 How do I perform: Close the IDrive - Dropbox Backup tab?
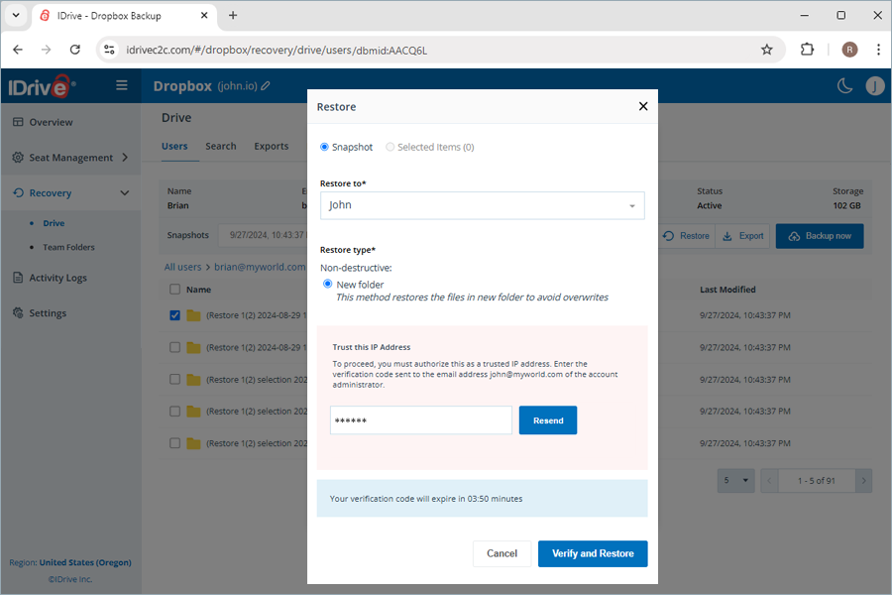coord(204,16)
